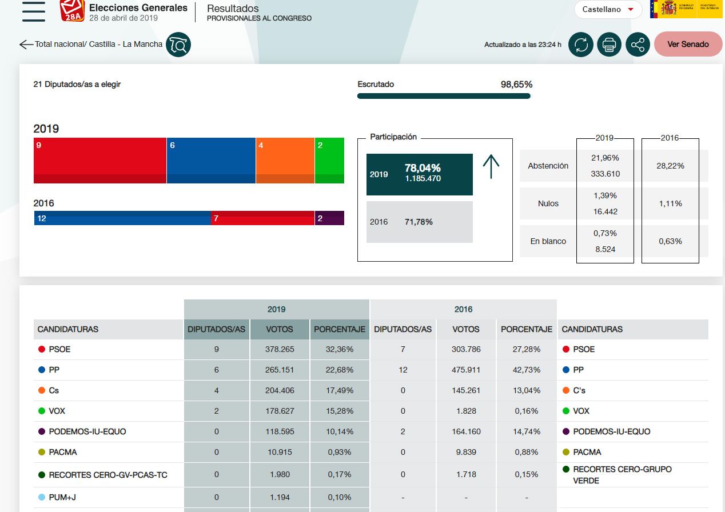Select the PP blue bar segment in 2019
This screenshot has height=512, width=725.
(211, 161)
